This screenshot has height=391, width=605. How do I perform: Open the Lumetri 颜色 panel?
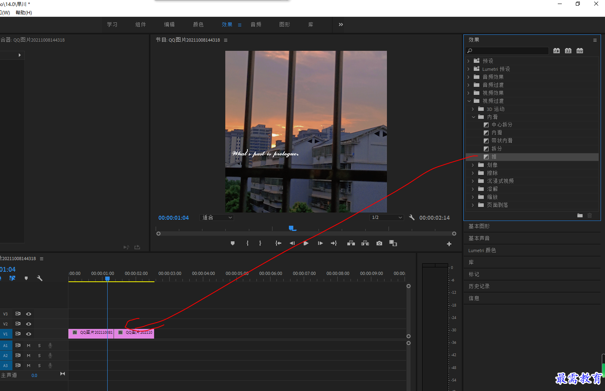coord(482,250)
